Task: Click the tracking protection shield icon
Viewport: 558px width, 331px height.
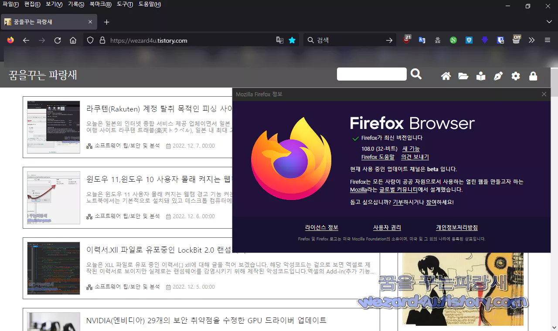Action: 90,40
